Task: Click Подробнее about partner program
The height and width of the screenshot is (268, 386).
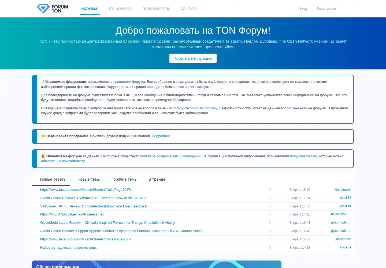Action: coord(161,136)
